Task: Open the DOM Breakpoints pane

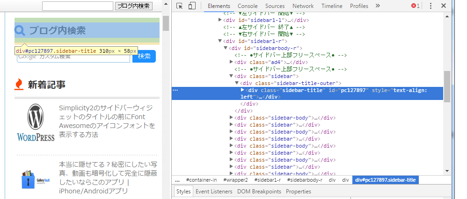Action: click(x=260, y=192)
